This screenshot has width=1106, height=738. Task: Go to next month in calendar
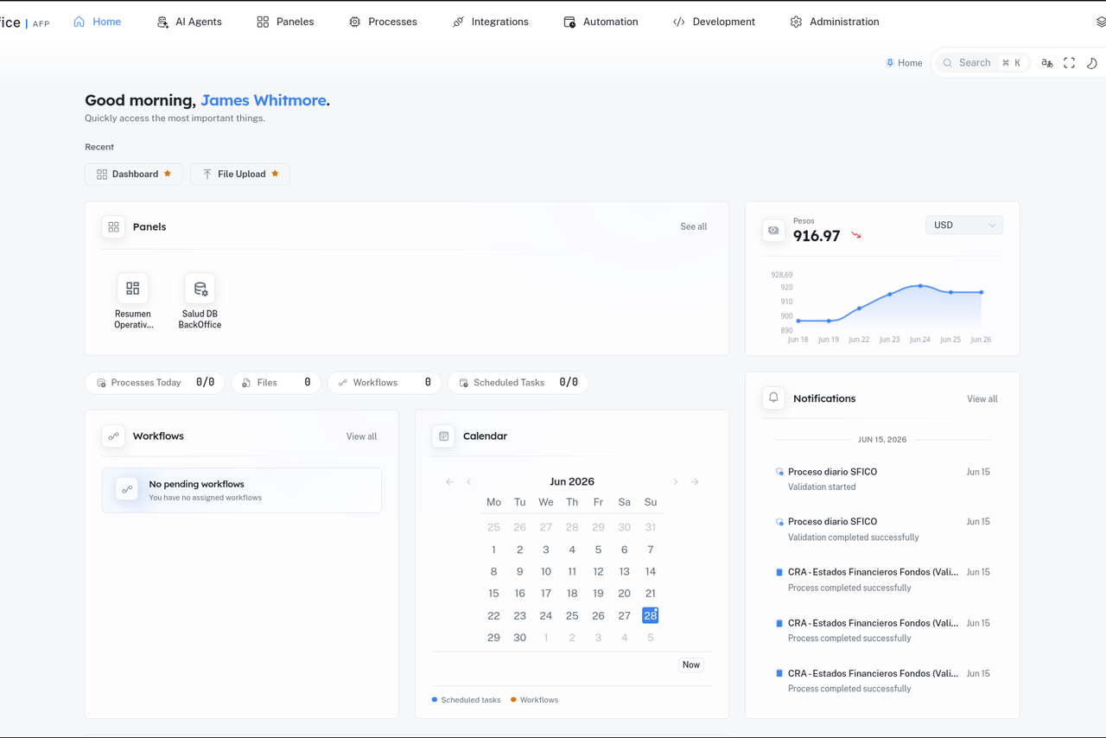click(x=676, y=482)
